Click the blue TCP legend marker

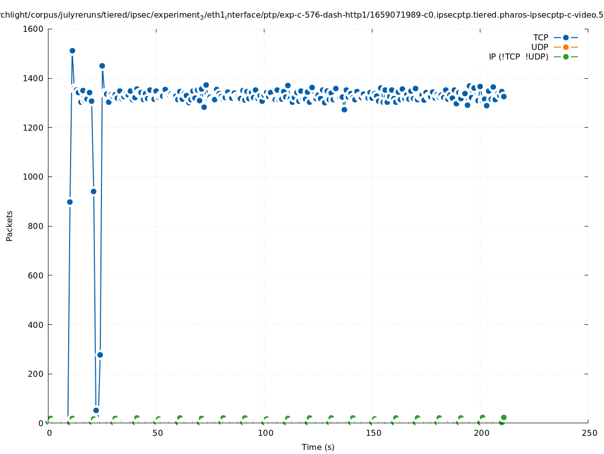(566, 37)
